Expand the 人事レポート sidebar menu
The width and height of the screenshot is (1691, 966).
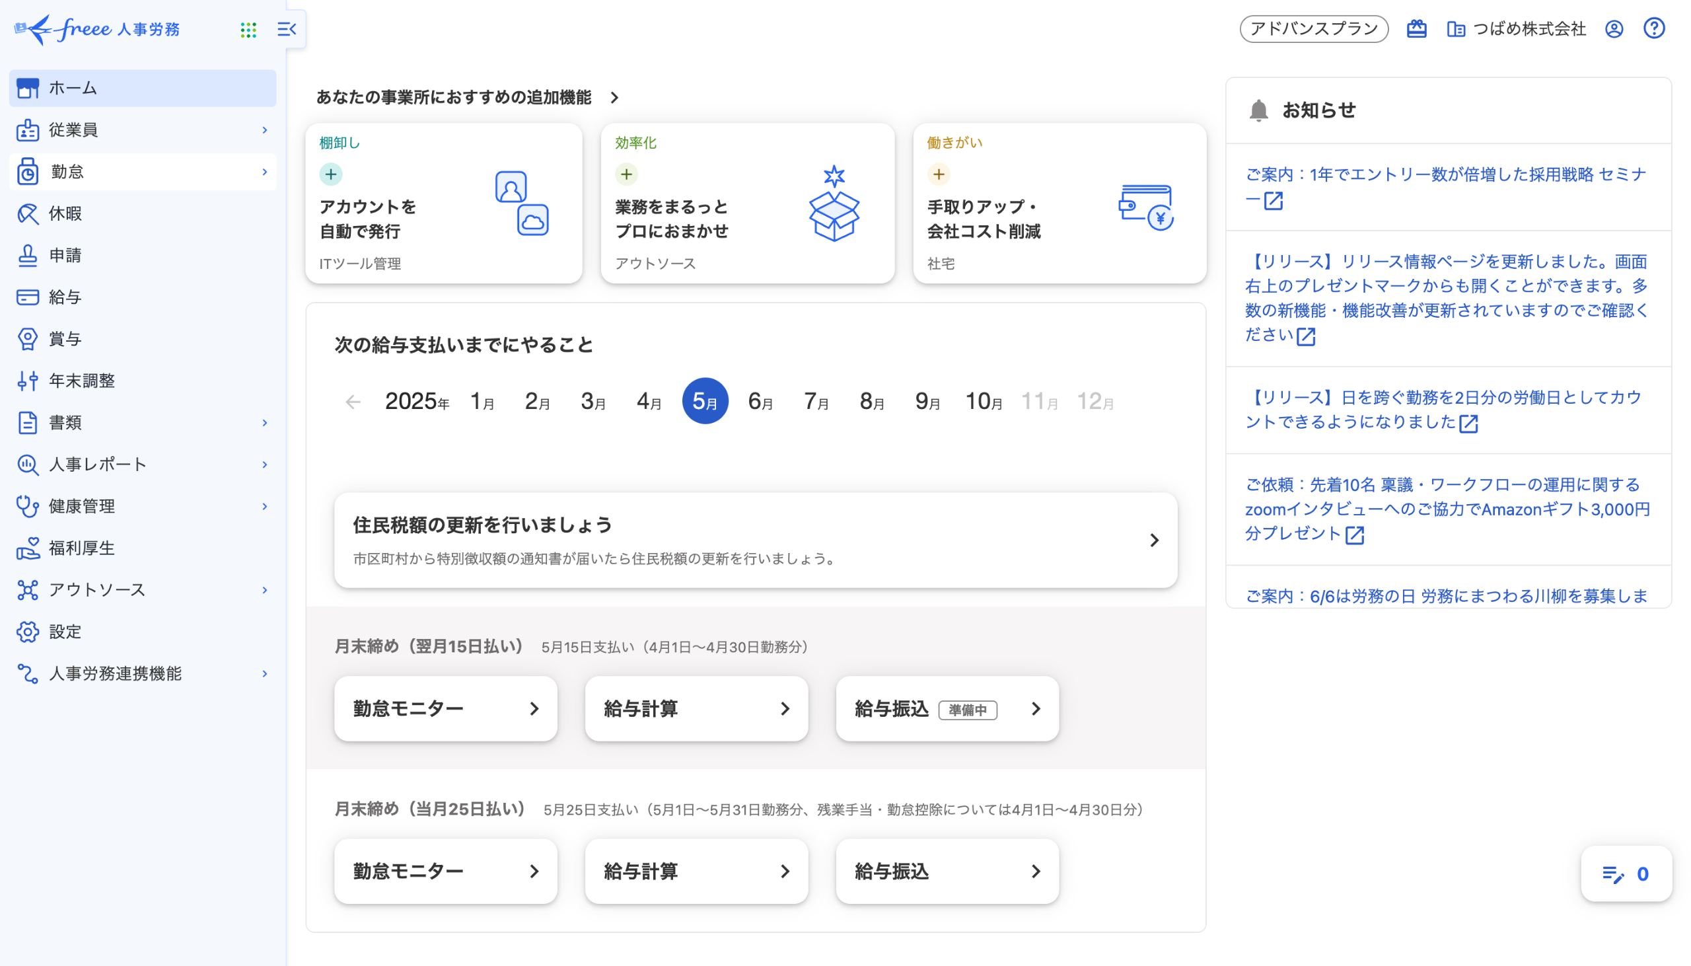143,464
